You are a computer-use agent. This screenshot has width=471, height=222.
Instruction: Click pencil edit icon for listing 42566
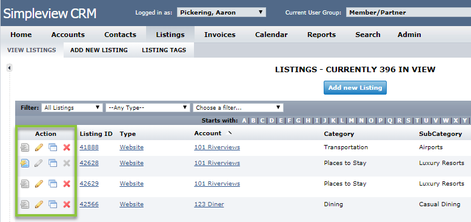[x=39, y=204]
